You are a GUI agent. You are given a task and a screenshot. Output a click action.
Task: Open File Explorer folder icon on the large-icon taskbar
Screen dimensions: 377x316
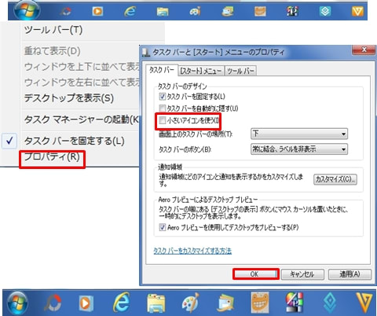click(156, 303)
